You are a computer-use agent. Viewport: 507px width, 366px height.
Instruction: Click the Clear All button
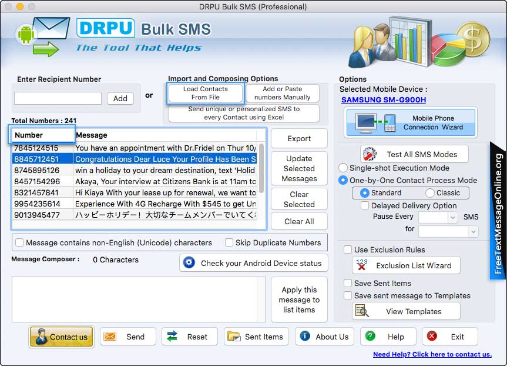(299, 221)
